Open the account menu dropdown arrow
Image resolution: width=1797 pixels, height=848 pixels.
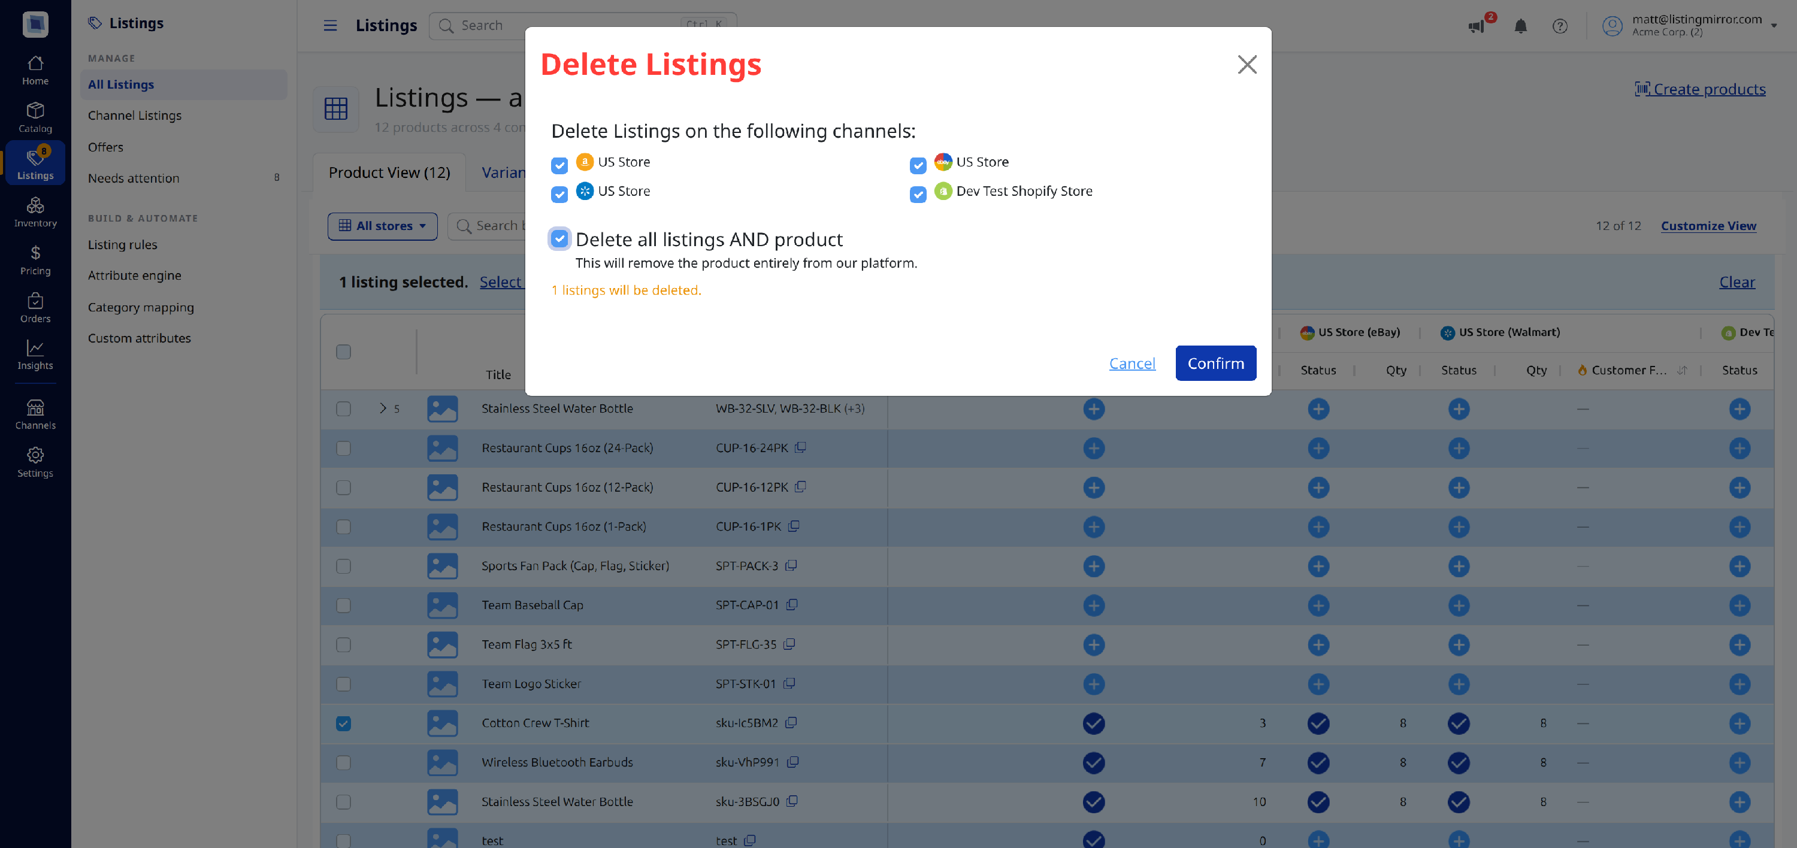1774,26
